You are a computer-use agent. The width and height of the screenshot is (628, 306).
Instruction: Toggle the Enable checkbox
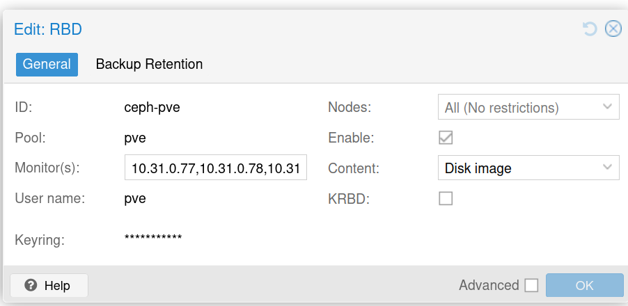pyautogui.click(x=446, y=138)
